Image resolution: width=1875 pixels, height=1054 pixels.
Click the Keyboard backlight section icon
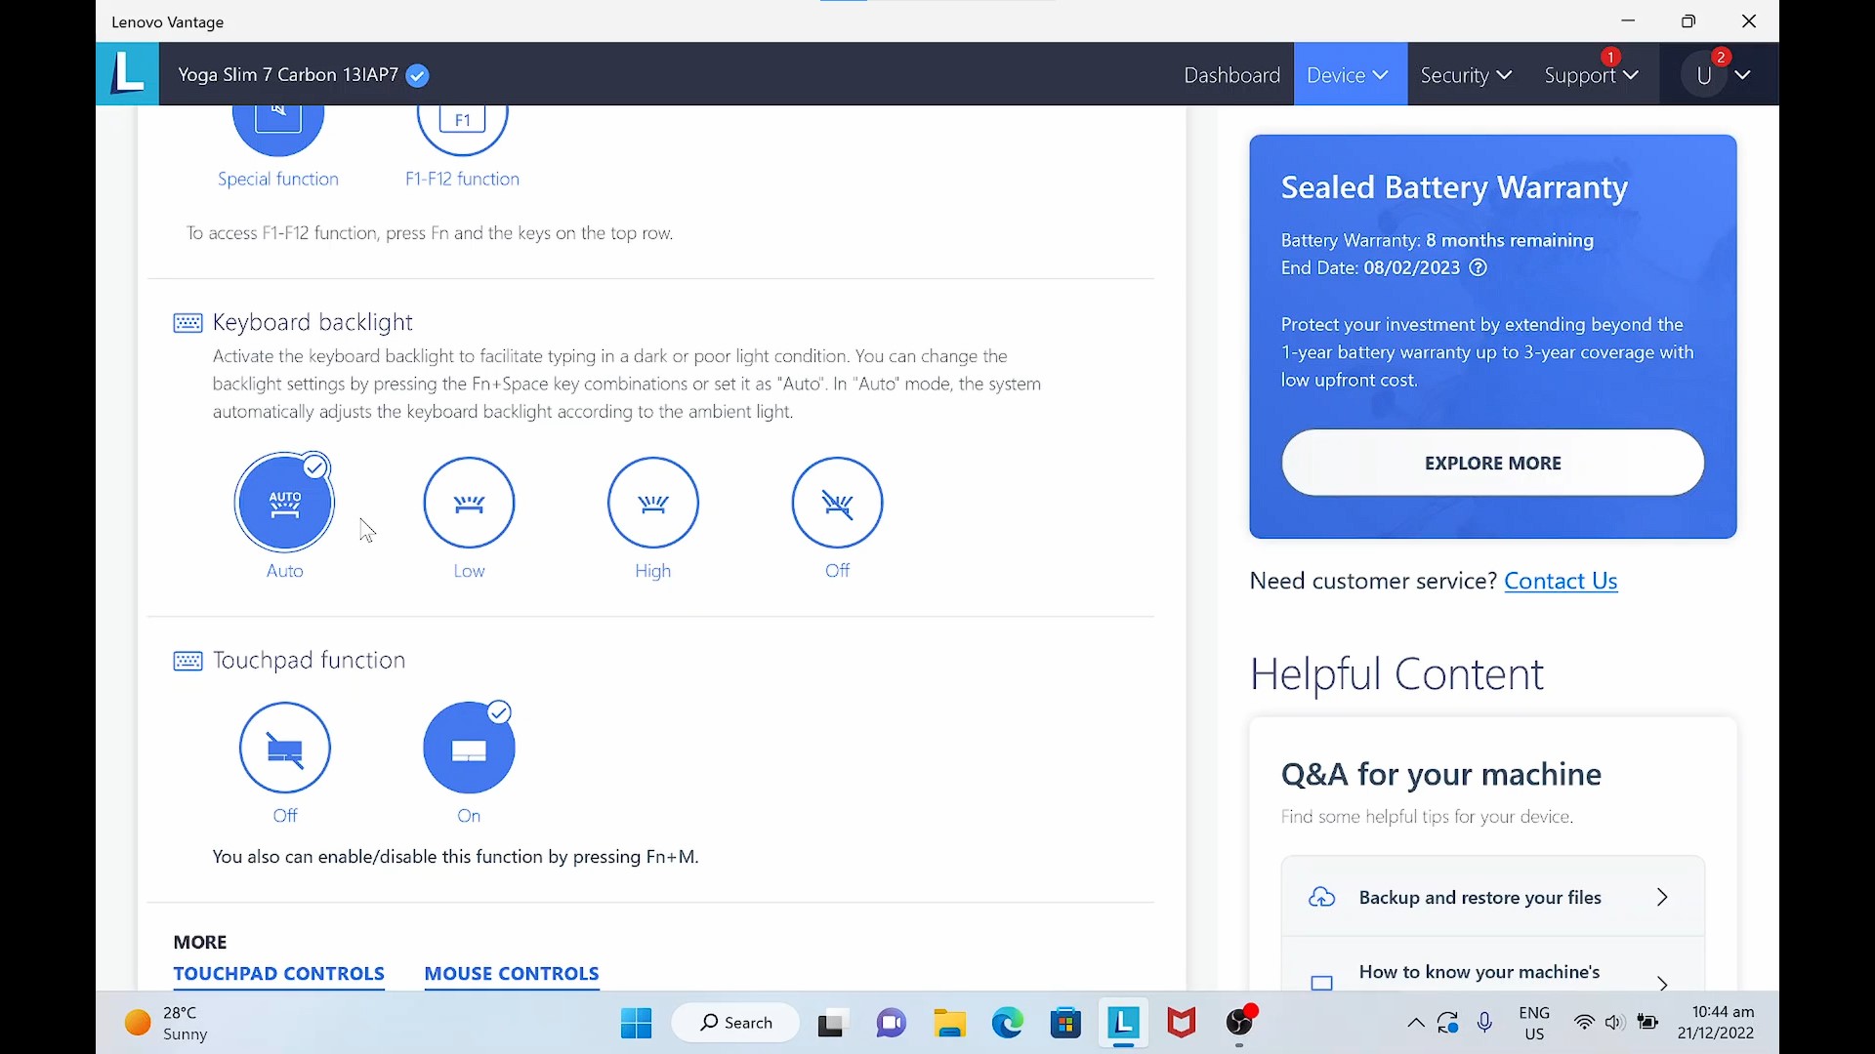click(187, 323)
